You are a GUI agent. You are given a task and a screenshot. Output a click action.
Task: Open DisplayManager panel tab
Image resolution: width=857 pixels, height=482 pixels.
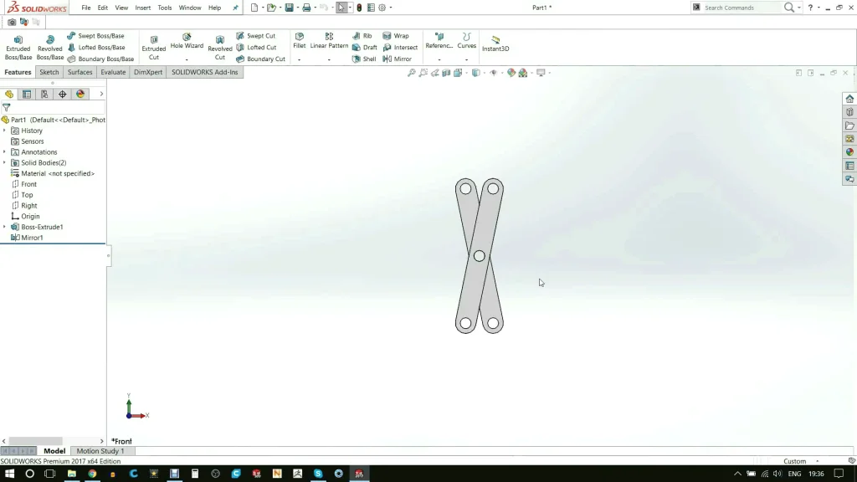[80, 94]
